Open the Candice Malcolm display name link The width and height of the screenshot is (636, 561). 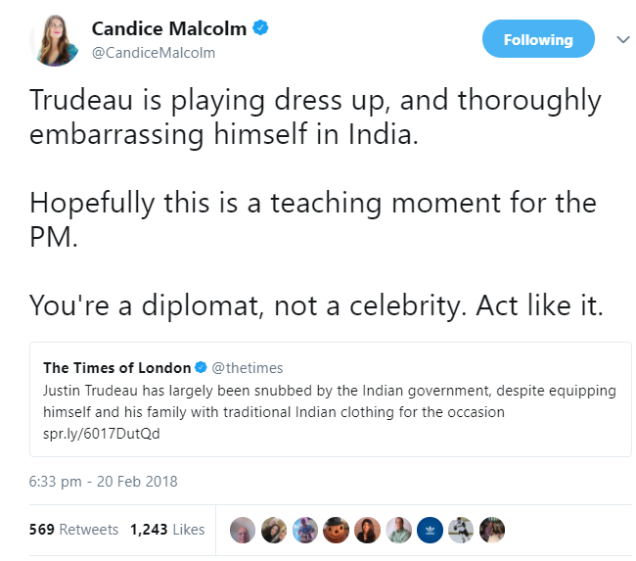coord(168,28)
